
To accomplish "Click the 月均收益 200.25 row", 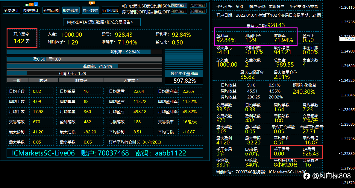I will (x=252, y=97).
